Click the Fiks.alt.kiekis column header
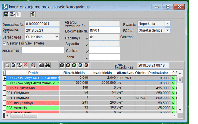Image resolution: width=198 pixels, height=124 pixels. point(74,73)
